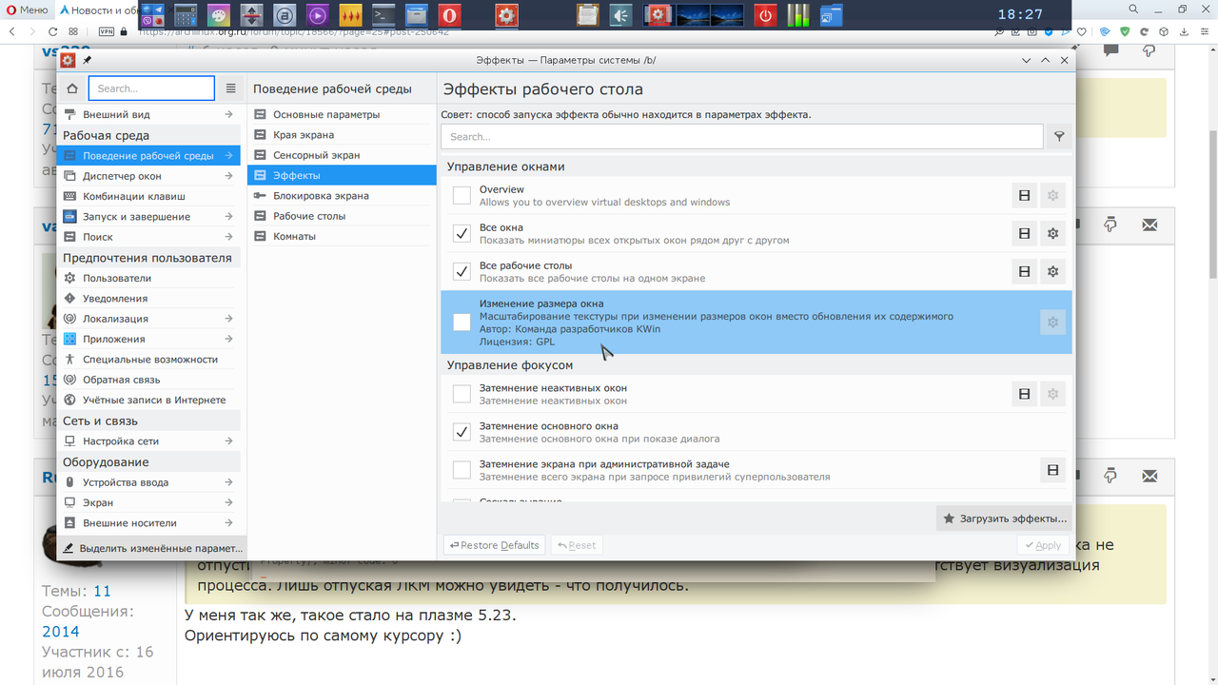This screenshot has height=685, width=1218.
Task: Click Выделить изменённые параметры button
Action: point(152,548)
